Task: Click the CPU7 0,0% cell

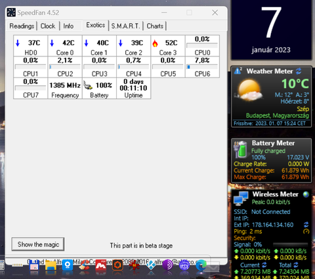Action: 31,89
